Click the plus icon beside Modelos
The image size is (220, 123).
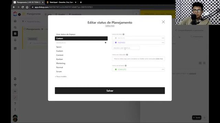point(106,43)
